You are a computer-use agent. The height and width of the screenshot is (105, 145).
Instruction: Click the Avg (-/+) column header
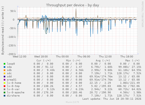pos(103,61)
